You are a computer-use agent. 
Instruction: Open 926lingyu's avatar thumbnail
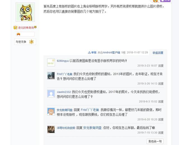51,62
